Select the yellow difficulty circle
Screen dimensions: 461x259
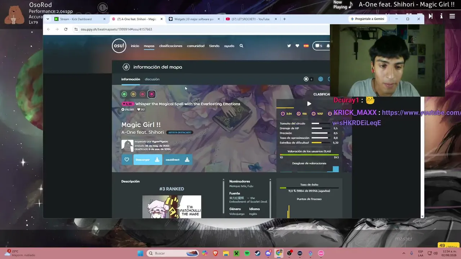(133, 94)
